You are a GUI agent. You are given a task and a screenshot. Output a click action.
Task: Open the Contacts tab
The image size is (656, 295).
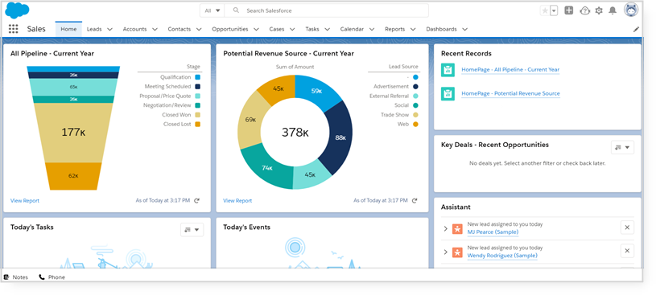(x=179, y=29)
